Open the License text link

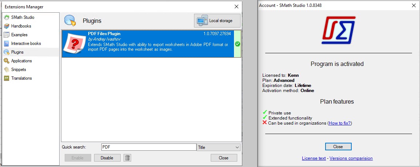314,158
